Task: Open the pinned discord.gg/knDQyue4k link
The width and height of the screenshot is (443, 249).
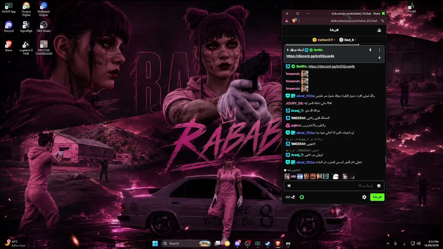Action: (x=310, y=56)
